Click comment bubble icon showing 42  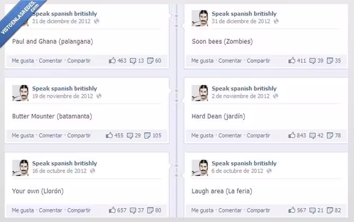coord(312,135)
